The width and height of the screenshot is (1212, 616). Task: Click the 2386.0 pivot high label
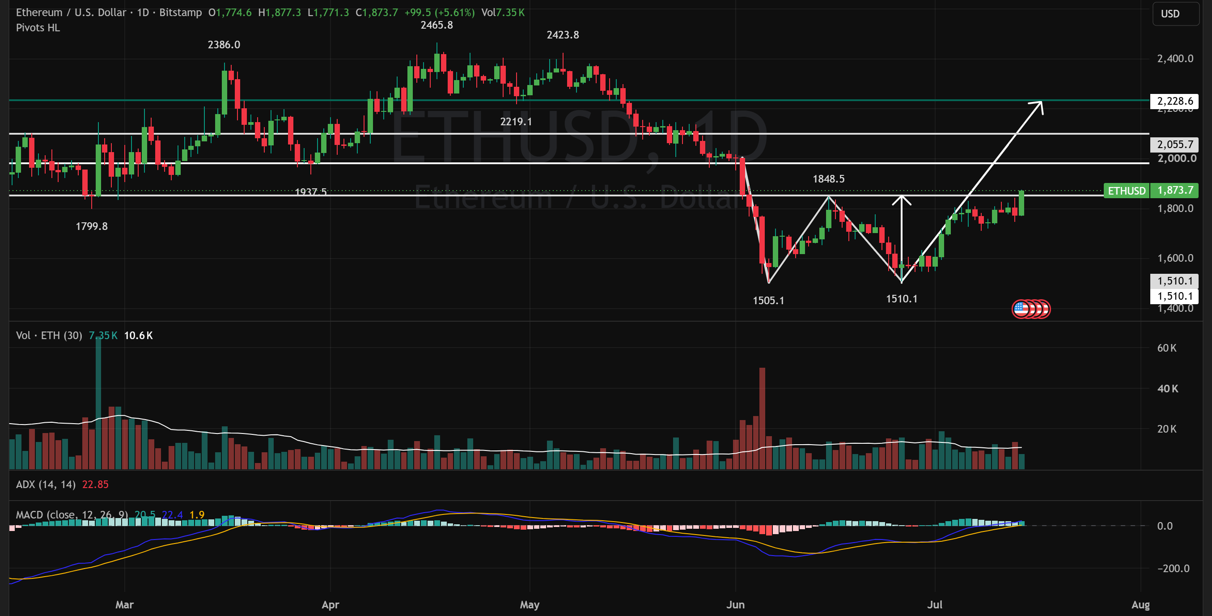point(224,45)
